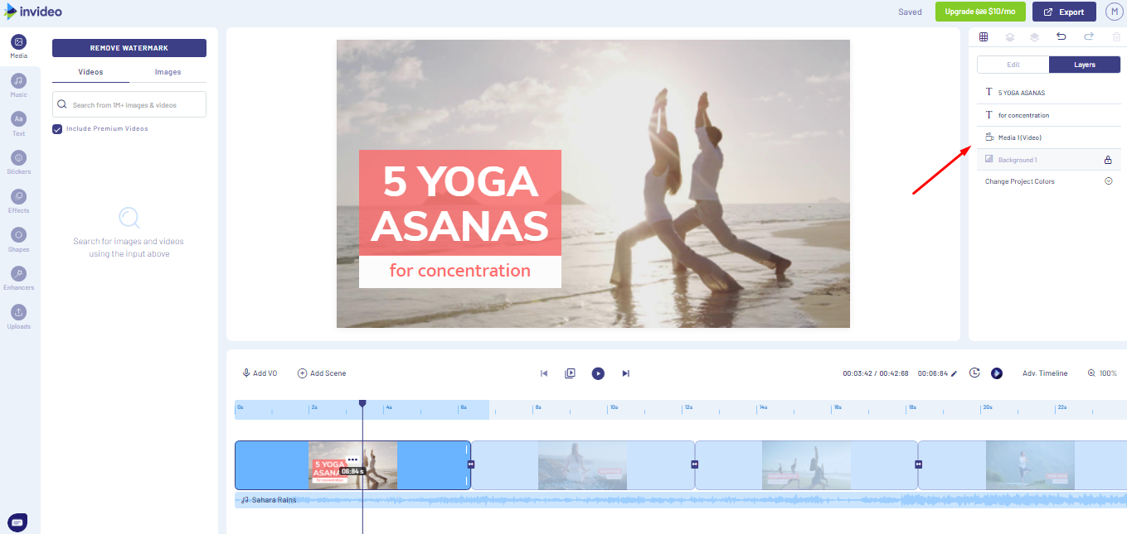Expand the Change Project Colors section
This screenshot has height=534, width=1127.
click(1109, 180)
